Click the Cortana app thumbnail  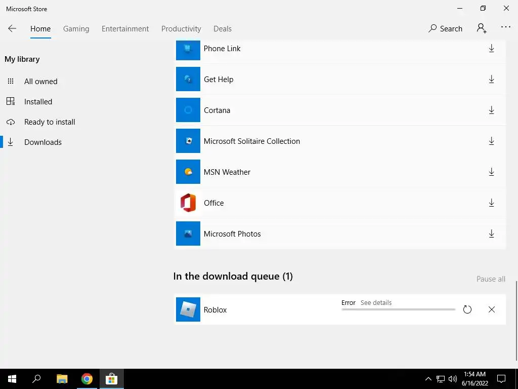188,110
